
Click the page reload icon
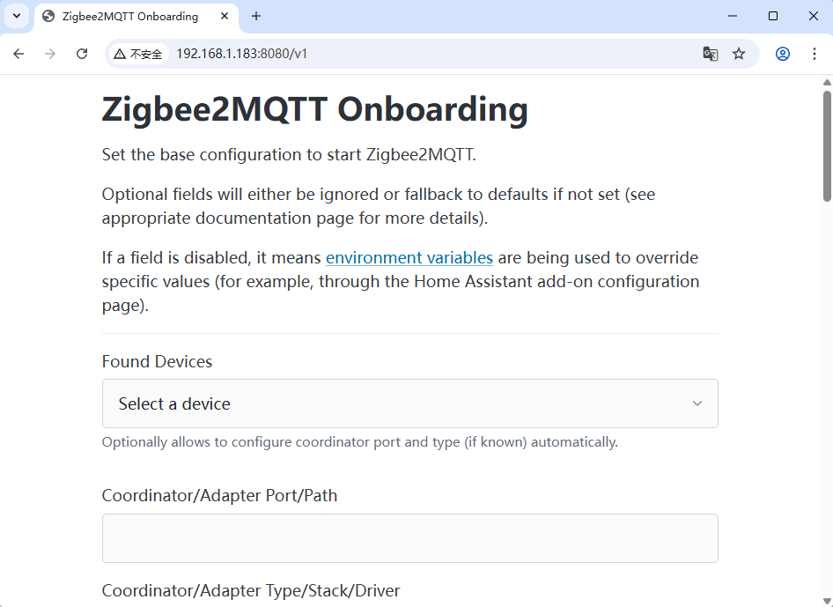pyautogui.click(x=82, y=54)
